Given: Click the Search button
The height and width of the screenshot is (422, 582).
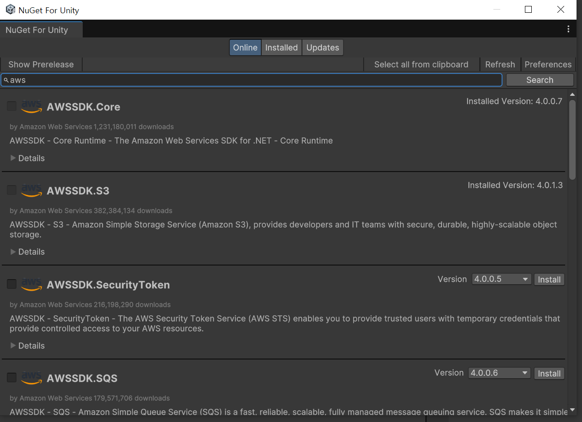Looking at the screenshot, I should tap(540, 80).
